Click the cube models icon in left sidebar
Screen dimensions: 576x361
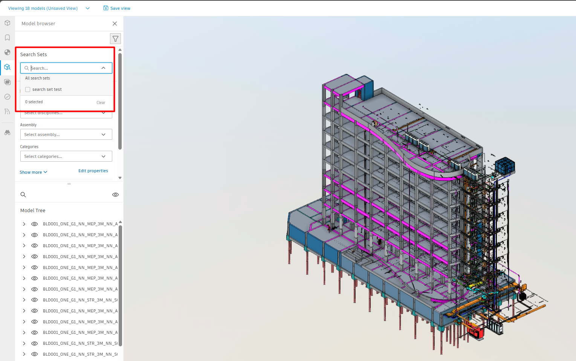(7, 23)
